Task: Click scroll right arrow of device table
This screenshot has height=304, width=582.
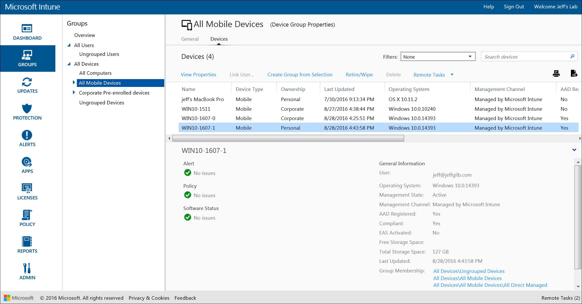Action: coord(580,138)
